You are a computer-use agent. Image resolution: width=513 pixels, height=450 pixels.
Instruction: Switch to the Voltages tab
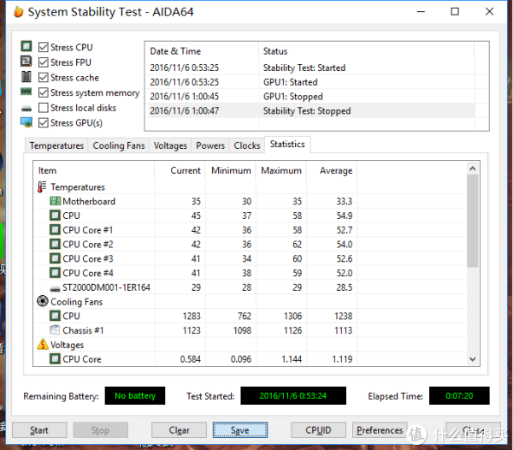click(x=170, y=145)
